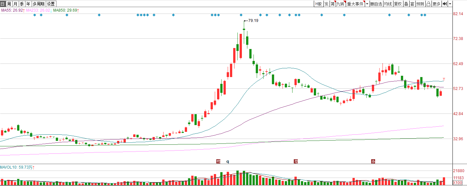Click the red 'T' marker on the chart
The width and height of the screenshot is (467, 186).
[444, 79]
